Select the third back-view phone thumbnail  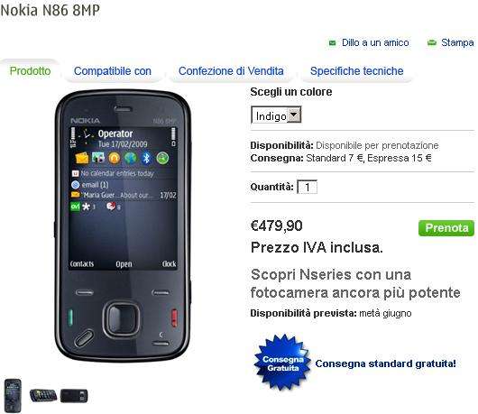[74, 396]
